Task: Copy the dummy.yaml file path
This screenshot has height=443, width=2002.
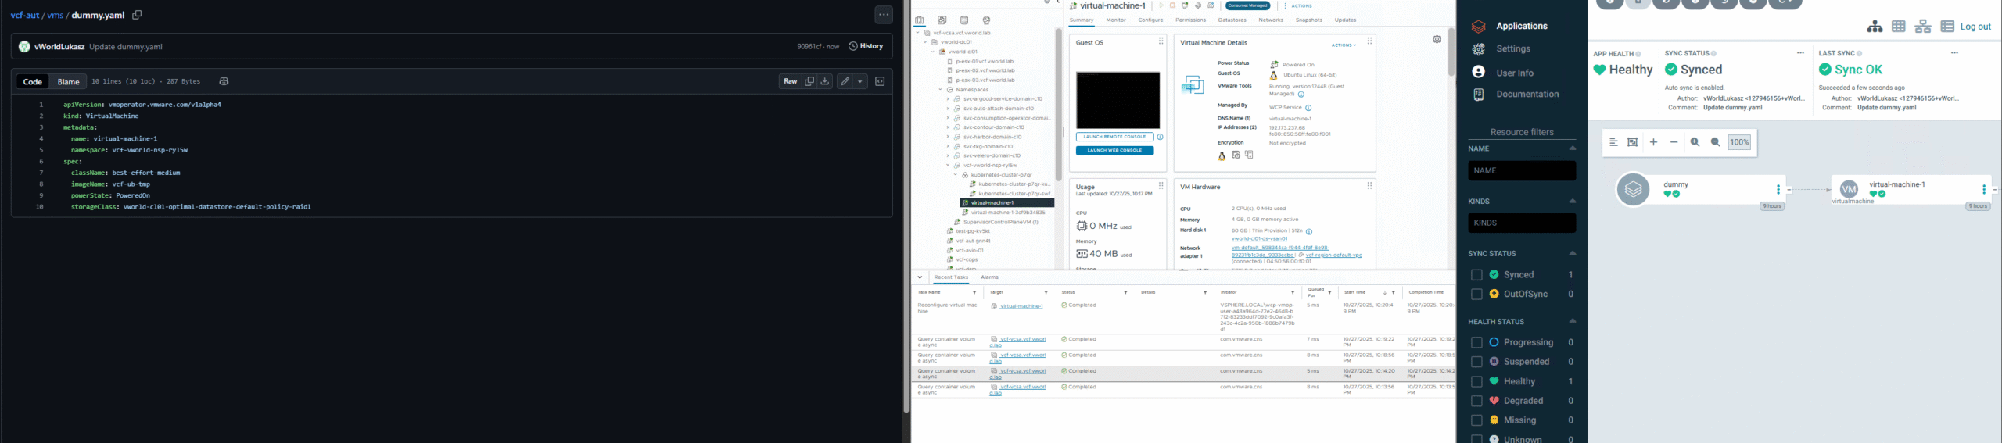Action: (137, 15)
